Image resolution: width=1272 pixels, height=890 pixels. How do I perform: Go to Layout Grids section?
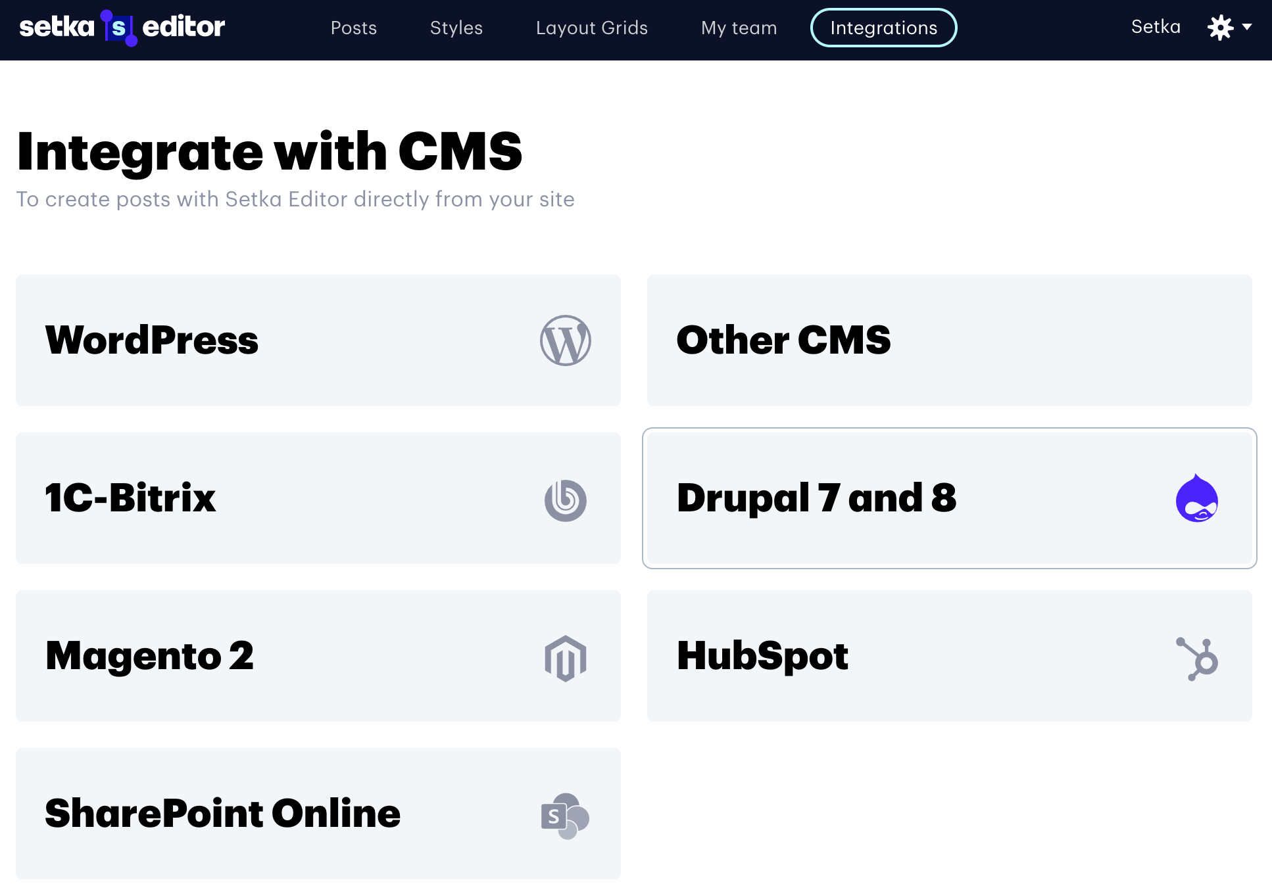click(592, 28)
